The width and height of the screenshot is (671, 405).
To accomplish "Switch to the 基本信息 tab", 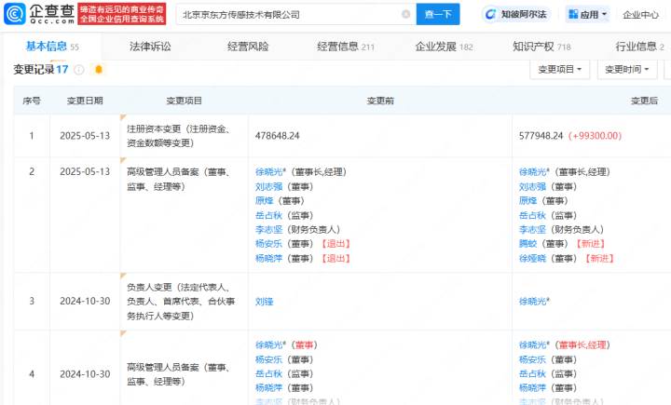I will [x=52, y=47].
